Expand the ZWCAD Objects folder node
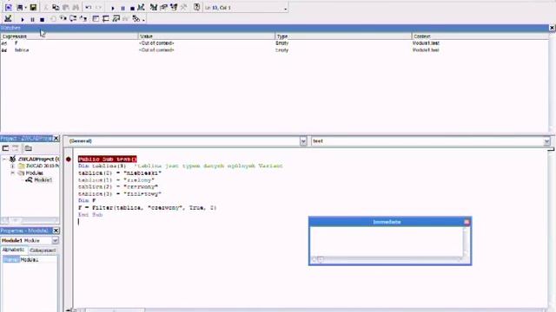The width and height of the screenshot is (556, 312). (13, 166)
